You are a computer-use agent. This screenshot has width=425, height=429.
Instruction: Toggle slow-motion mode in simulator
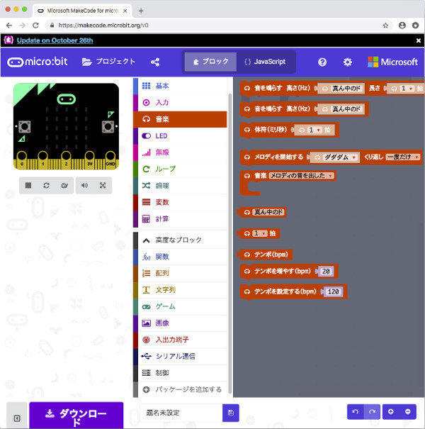tap(64, 185)
